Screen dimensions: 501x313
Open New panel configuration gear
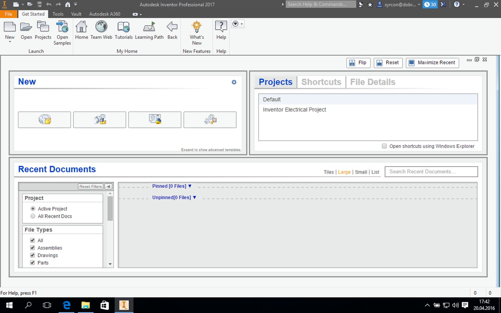coord(234,82)
